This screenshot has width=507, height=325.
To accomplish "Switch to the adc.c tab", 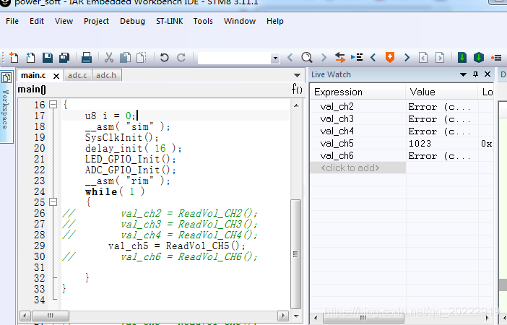I will coord(77,75).
